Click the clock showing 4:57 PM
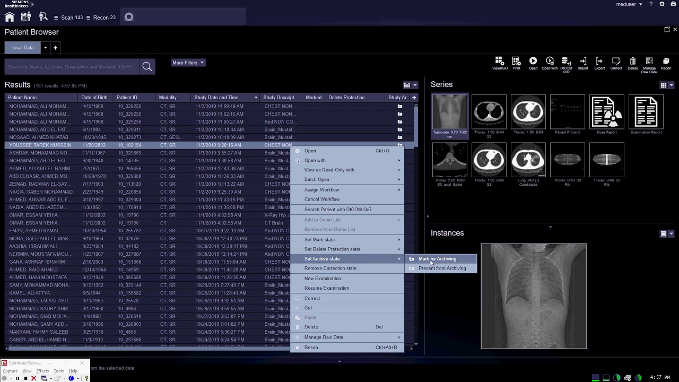This screenshot has height=382, width=679. [660, 378]
